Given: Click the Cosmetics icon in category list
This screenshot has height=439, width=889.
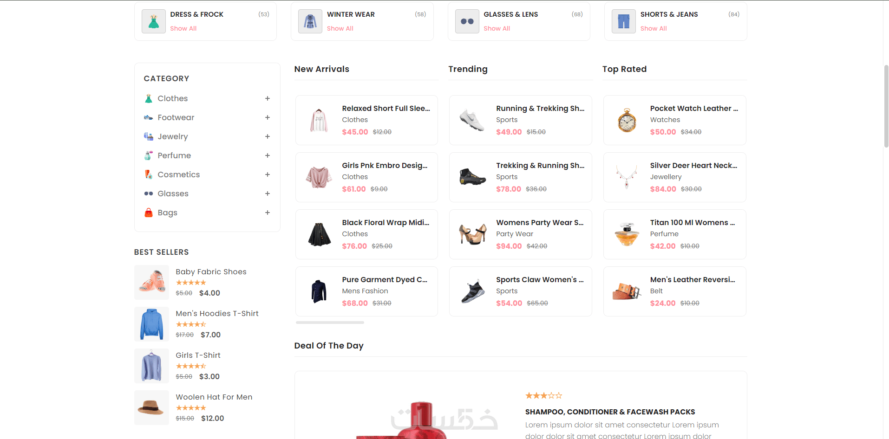Looking at the screenshot, I should [149, 174].
